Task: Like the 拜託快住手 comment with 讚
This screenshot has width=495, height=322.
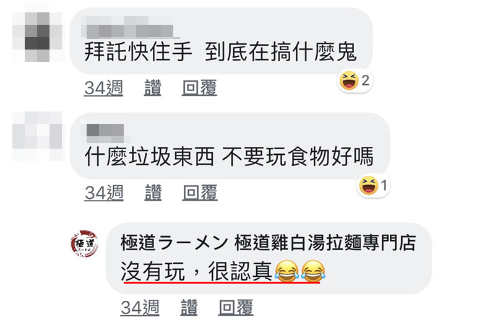Action: (153, 88)
